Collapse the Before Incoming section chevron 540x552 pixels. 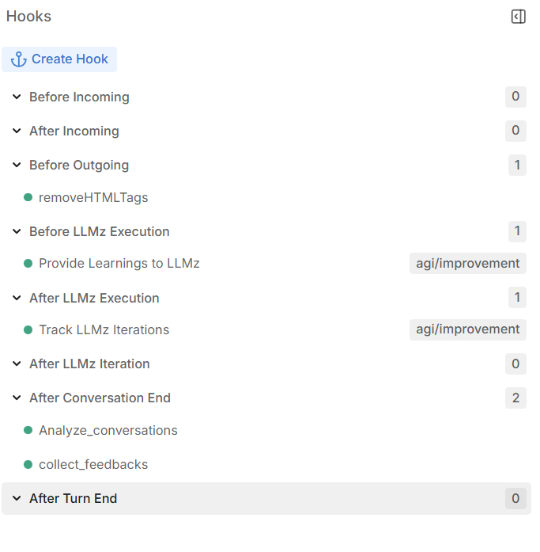17,97
